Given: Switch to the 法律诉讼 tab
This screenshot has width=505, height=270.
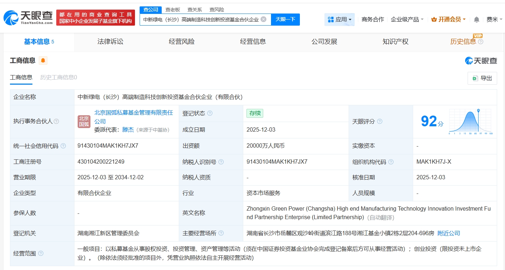Looking at the screenshot, I should click(x=110, y=42).
